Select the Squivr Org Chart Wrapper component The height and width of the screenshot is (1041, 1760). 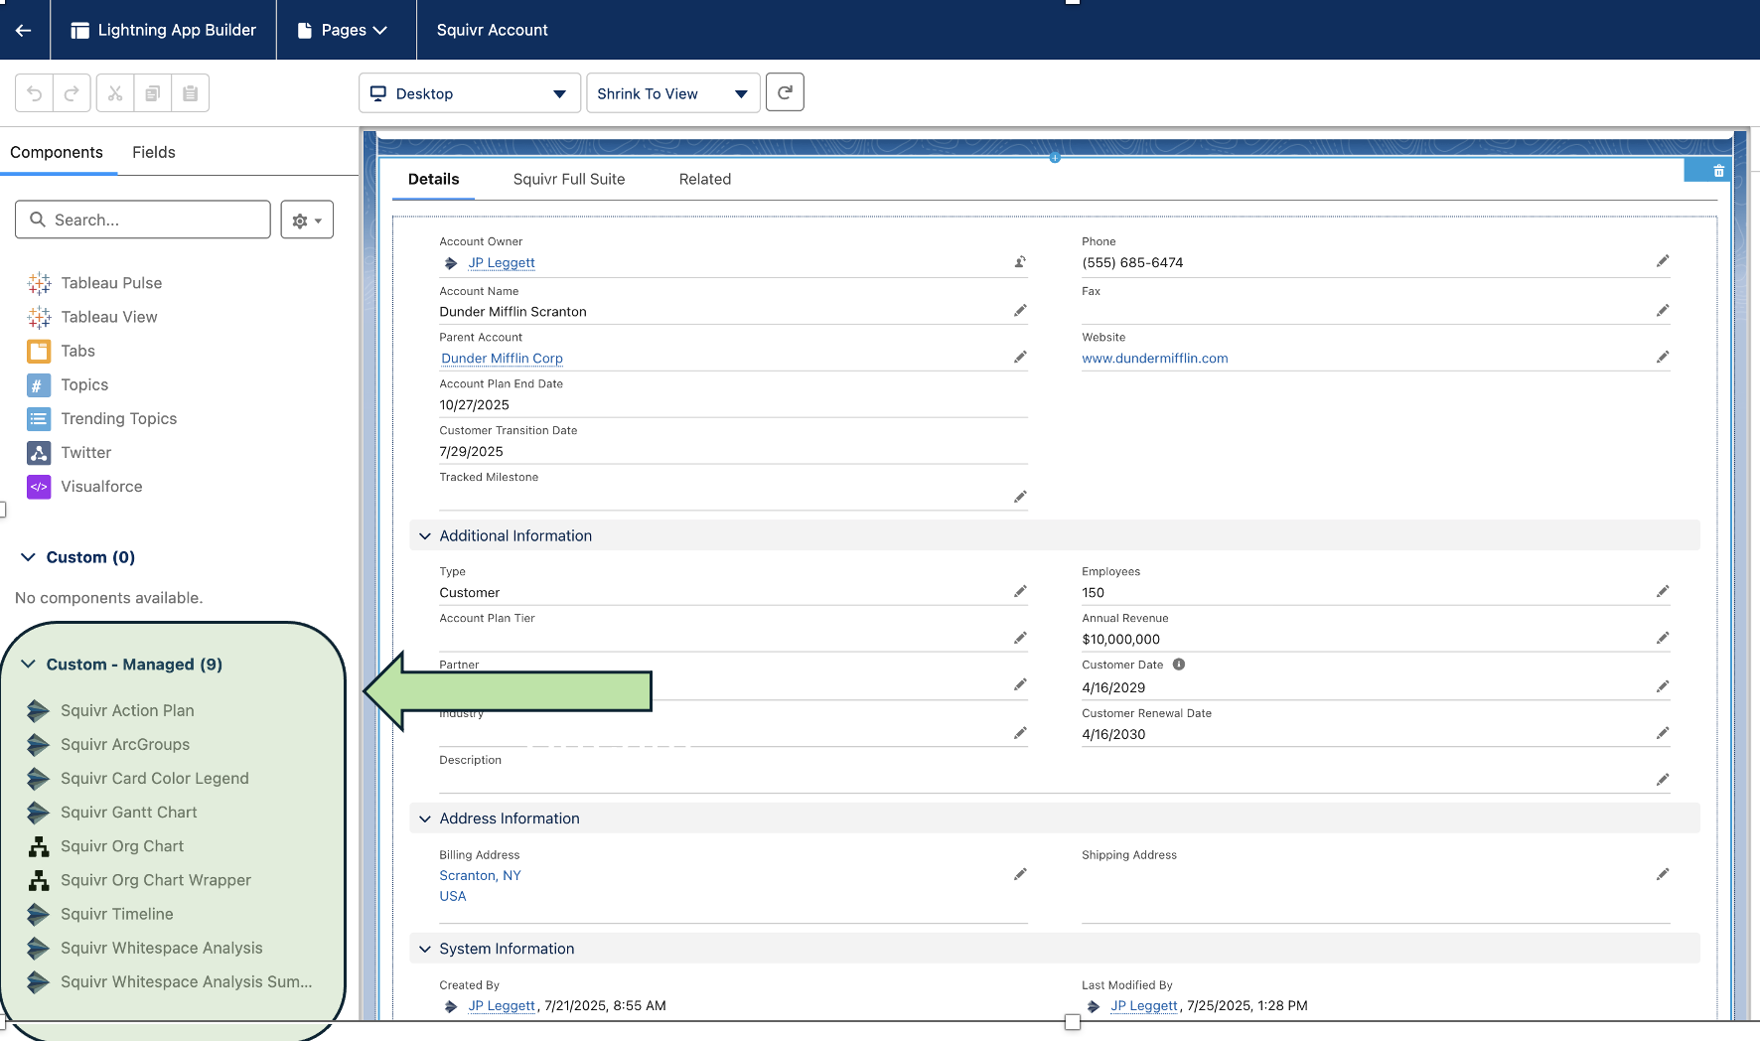156,879
